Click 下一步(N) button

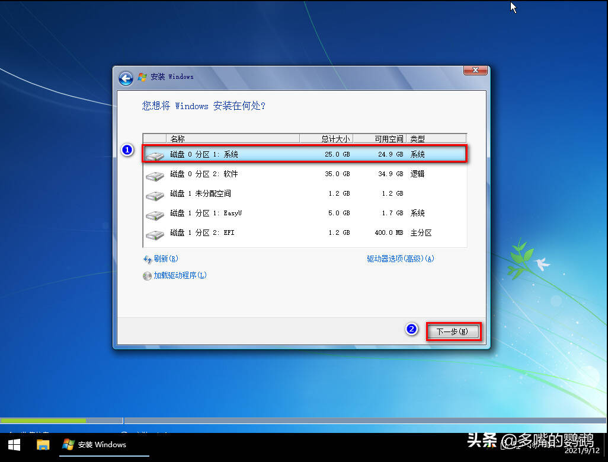click(x=453, y=332)
